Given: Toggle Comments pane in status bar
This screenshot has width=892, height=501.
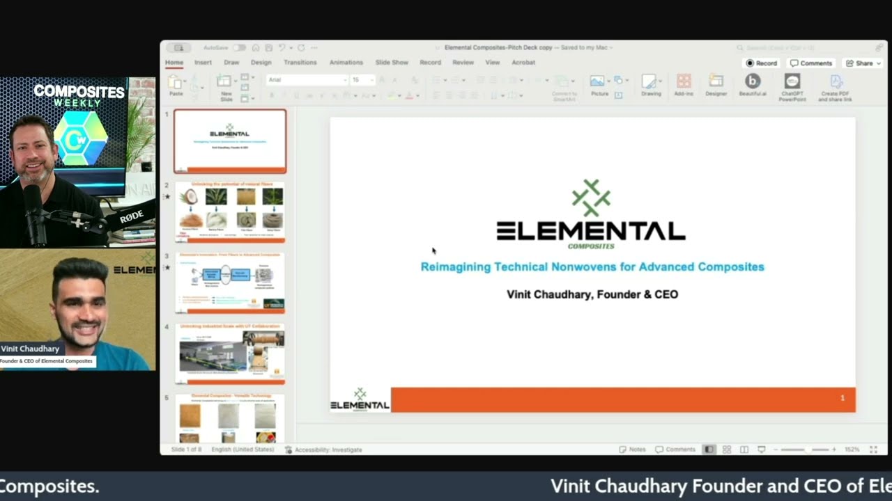Looking at the screenshot, I should click(x=675, y=450).
